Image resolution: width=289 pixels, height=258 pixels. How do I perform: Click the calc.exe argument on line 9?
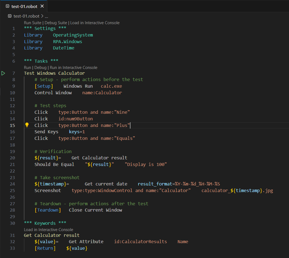pyautogui.click(x=111, y=86)
